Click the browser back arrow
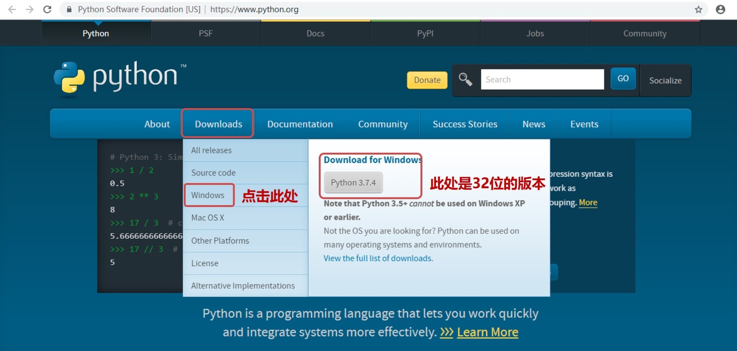Screen dimensions: 737x351 tap(12, 9)
